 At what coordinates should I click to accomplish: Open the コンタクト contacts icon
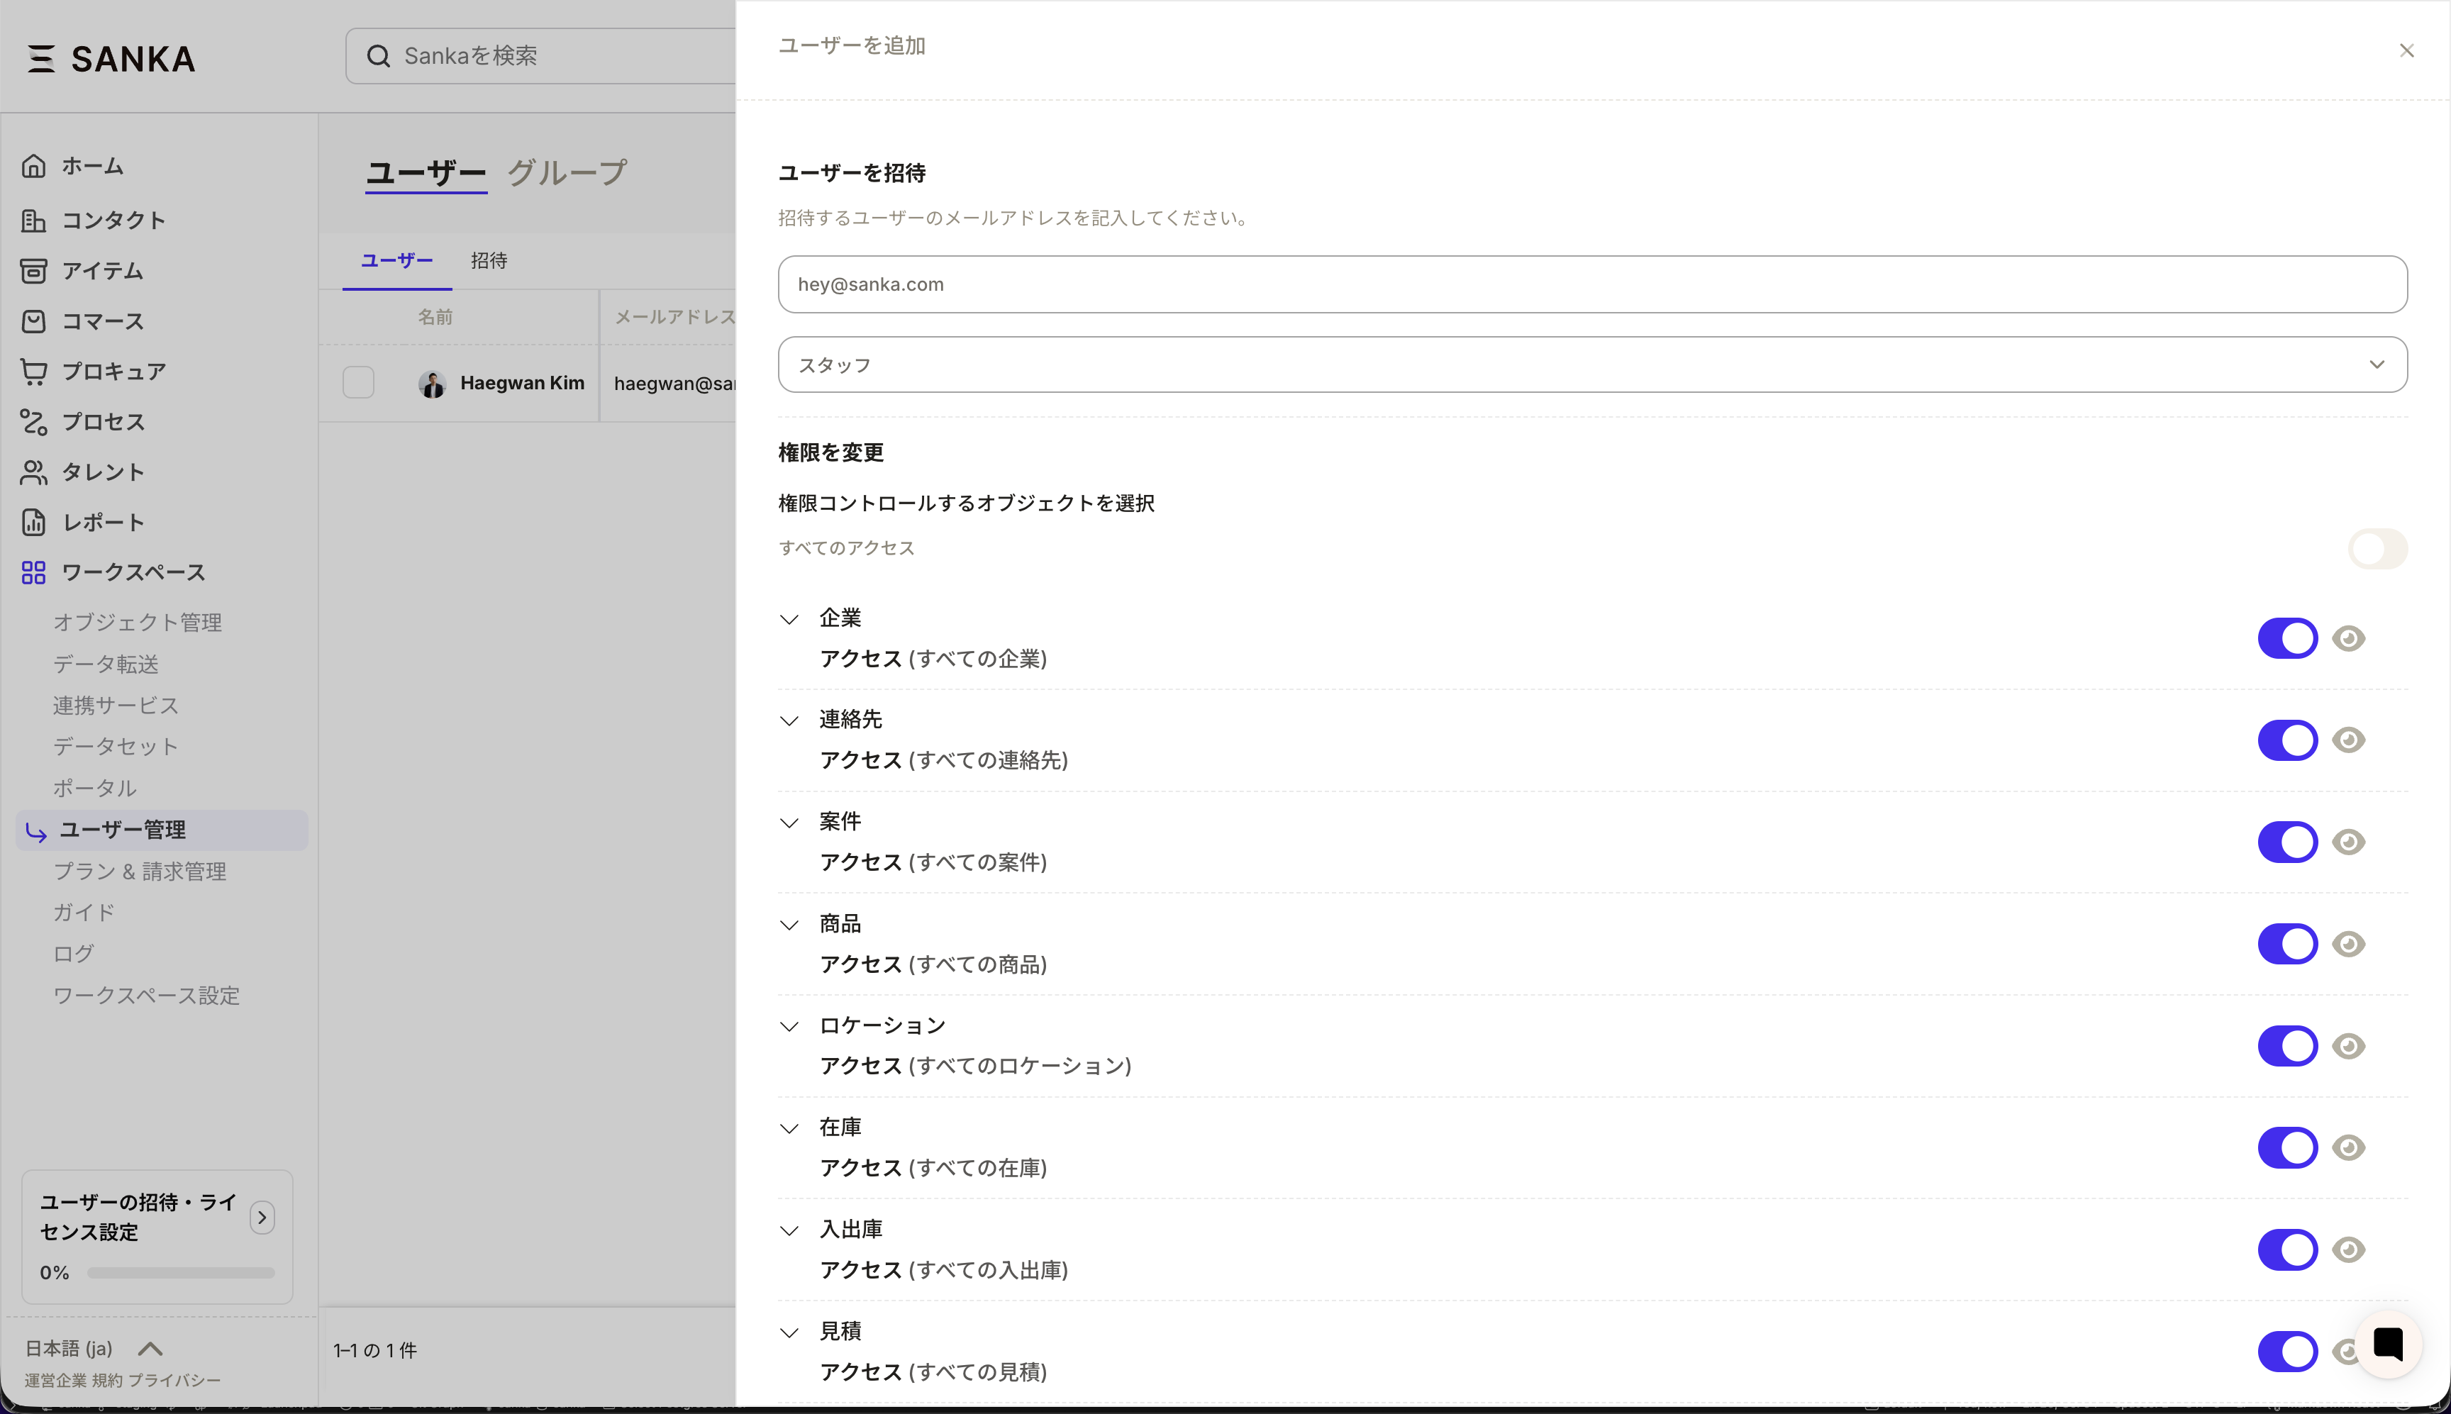click(x=34, y=221)
